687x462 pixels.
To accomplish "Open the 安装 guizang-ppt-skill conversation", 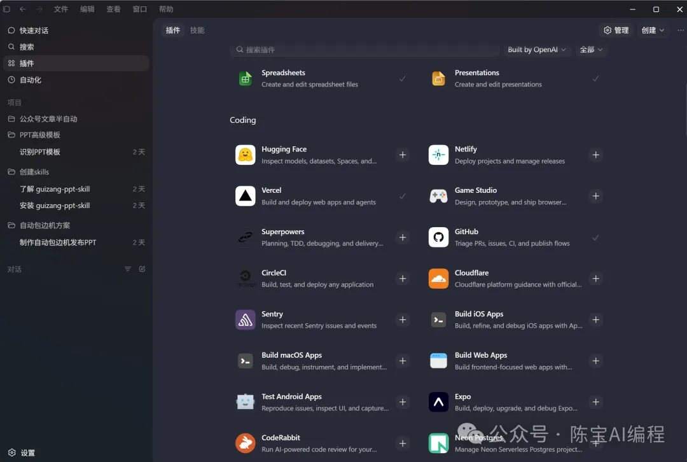I will (76, 206).
